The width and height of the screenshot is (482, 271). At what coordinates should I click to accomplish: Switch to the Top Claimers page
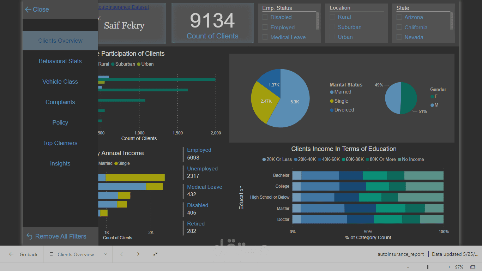[60, 143]
